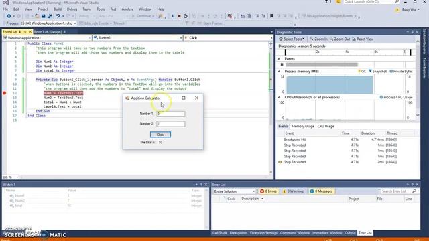Close the Form1.vb tab with its X

(x=30, y=32)
